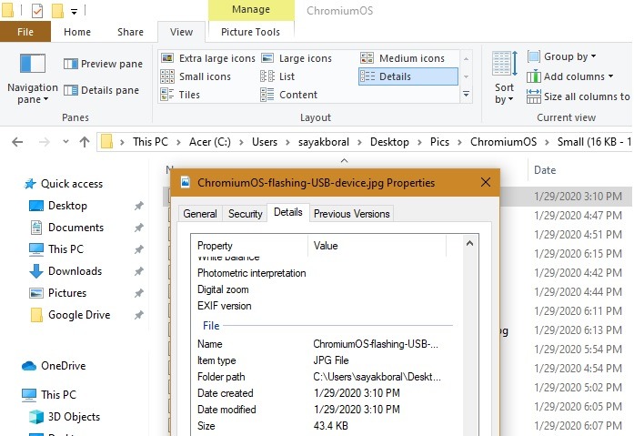Open the File menu

click(25, 32)
